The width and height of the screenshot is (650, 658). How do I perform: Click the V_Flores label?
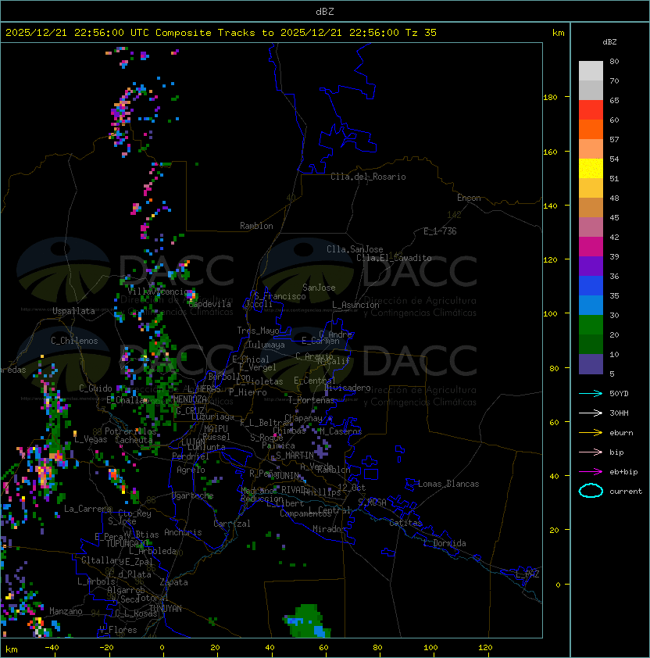118,630
